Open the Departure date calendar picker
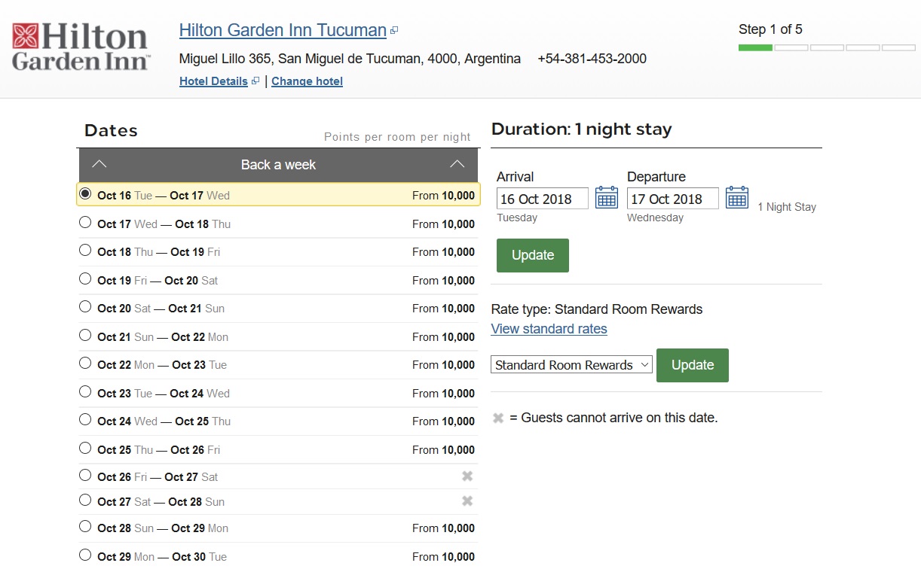The height and width of the screenshot is (569, 921). [736, 198]
